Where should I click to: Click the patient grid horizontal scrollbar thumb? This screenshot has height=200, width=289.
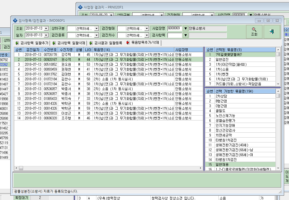click(x=21, y=168)
